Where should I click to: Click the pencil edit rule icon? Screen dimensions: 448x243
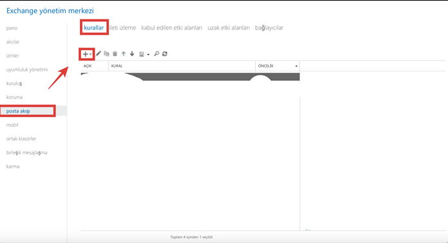click(x=98, y=53)
